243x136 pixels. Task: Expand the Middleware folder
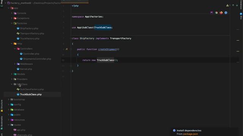tap(15, 64)
